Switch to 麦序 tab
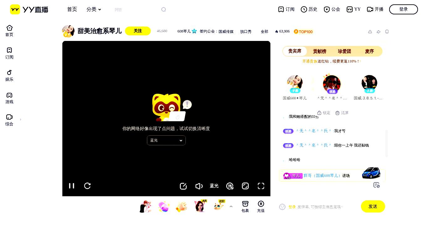428x225 pixels. [369, 51]
